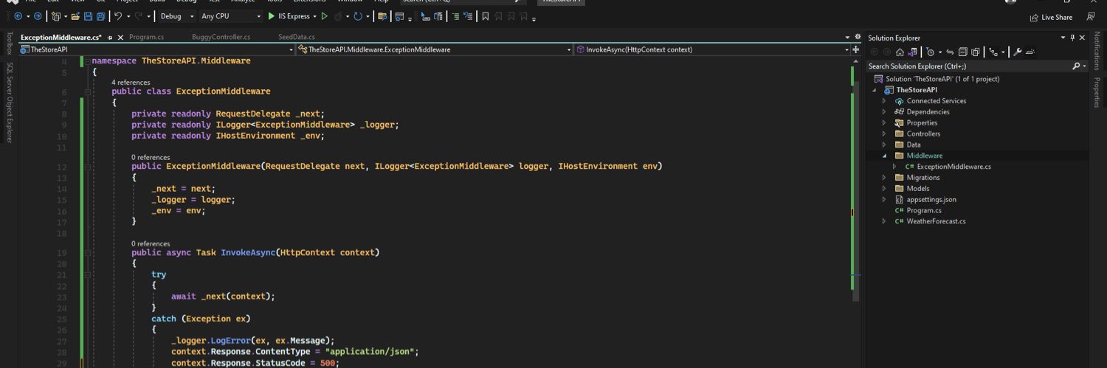Screen dimensions: 1107x368
Task: Pin the ExceptionMiddleware.cs tab
Action: click(x=110, y=37)
